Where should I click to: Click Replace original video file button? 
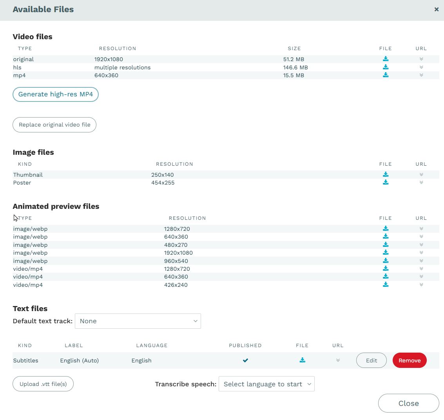point(54,125)
